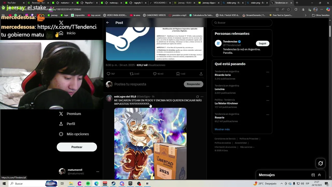This screenshot has width=332, height=187.
Task: Open Política de cookies footer link
Action: pos(223,143)
